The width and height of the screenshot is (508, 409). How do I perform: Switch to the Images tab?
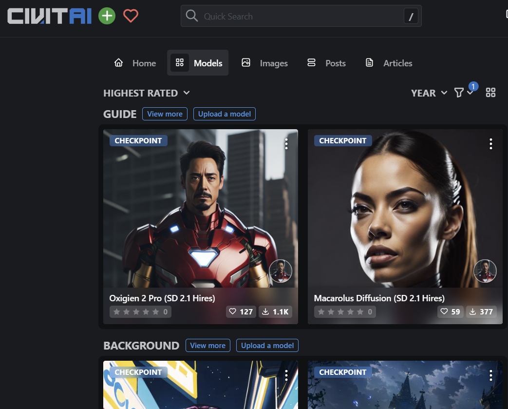[265, 63]
